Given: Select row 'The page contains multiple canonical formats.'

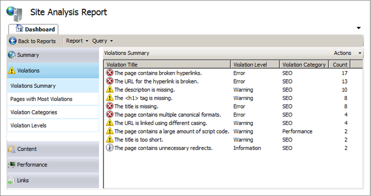Looking at the screenshot, I should point(233,114).
